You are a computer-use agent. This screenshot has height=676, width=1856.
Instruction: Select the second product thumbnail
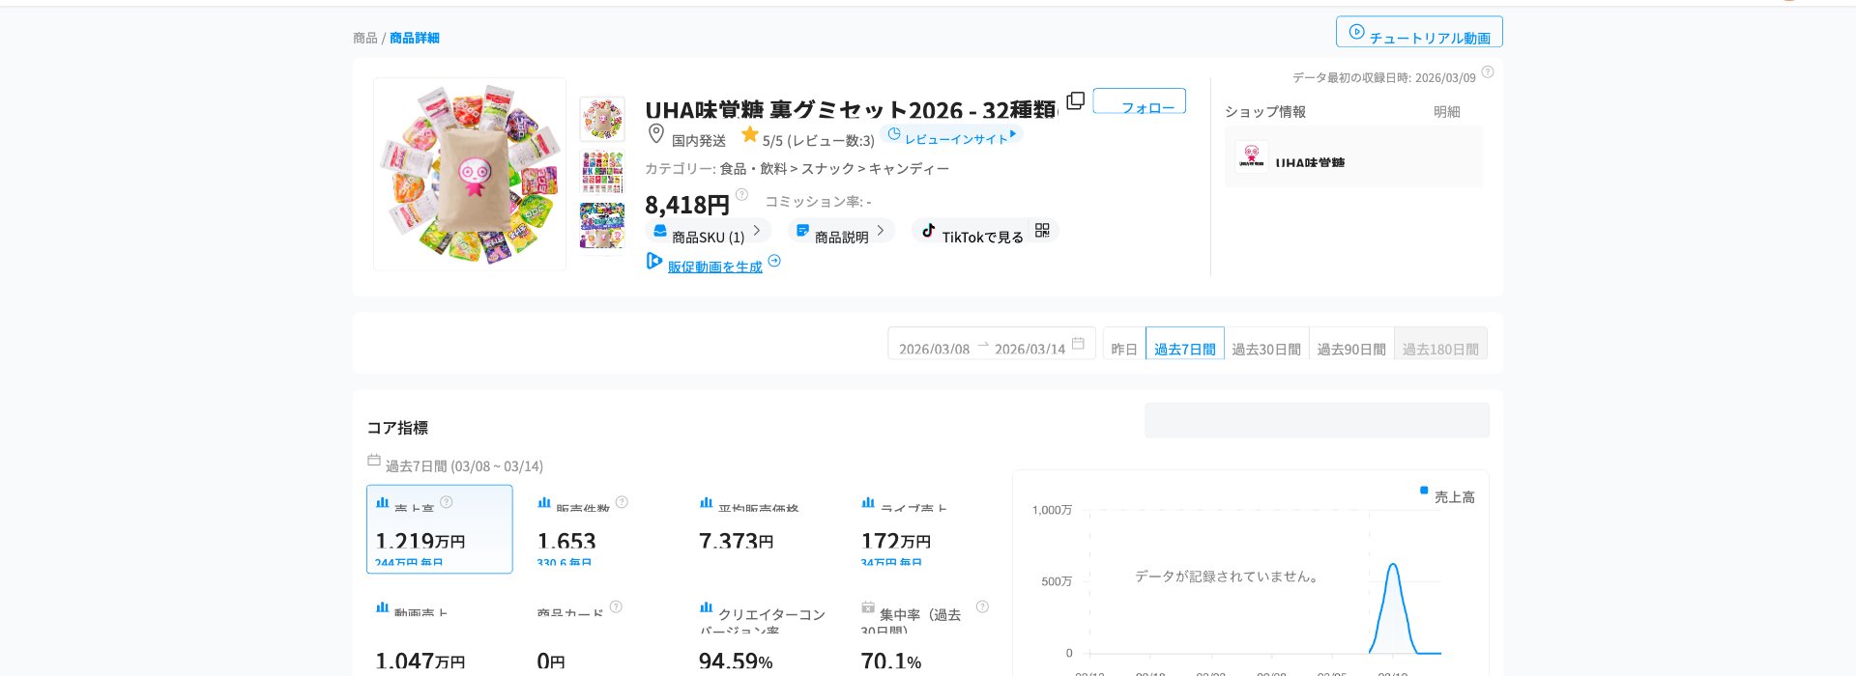pos(602,173)
